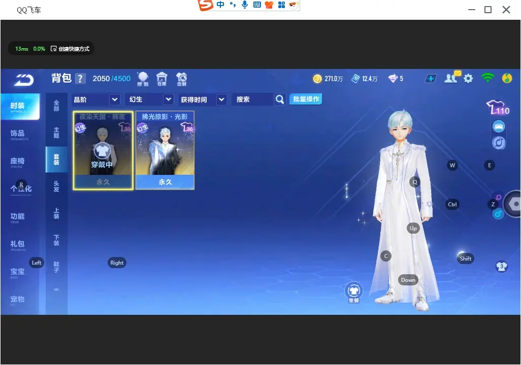Open the Sogou toolbox grid icon

(281, 5)
